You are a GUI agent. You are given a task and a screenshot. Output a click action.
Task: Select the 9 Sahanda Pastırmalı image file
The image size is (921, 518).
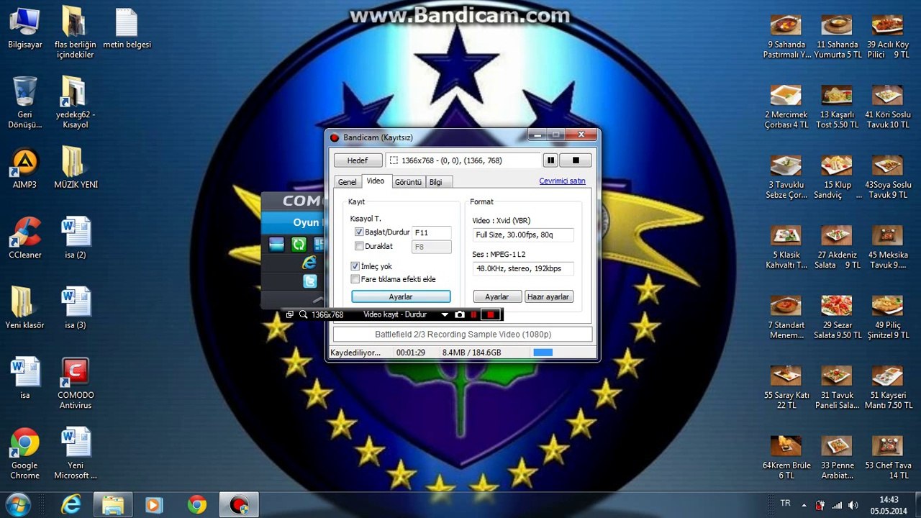(x=786, y=37)
